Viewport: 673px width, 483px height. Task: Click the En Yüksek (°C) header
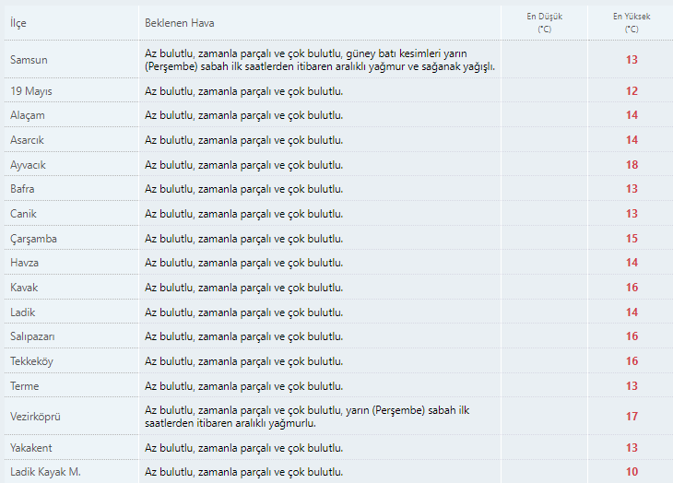pos(632,23)
